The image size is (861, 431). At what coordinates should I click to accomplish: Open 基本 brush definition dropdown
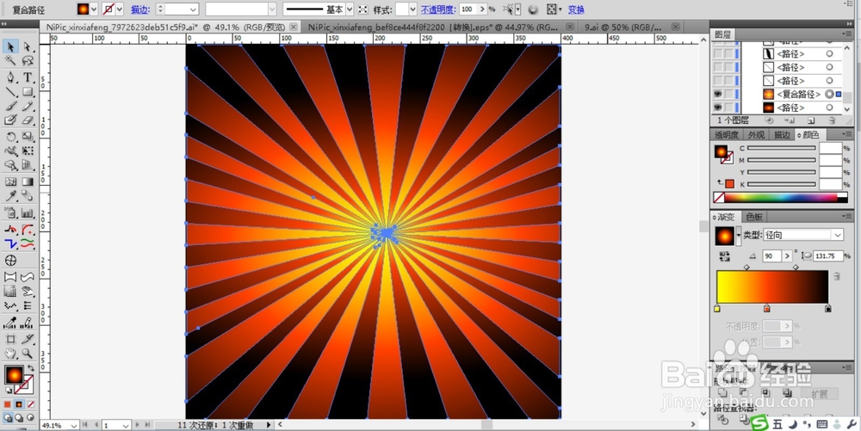[x=350, y=9]
